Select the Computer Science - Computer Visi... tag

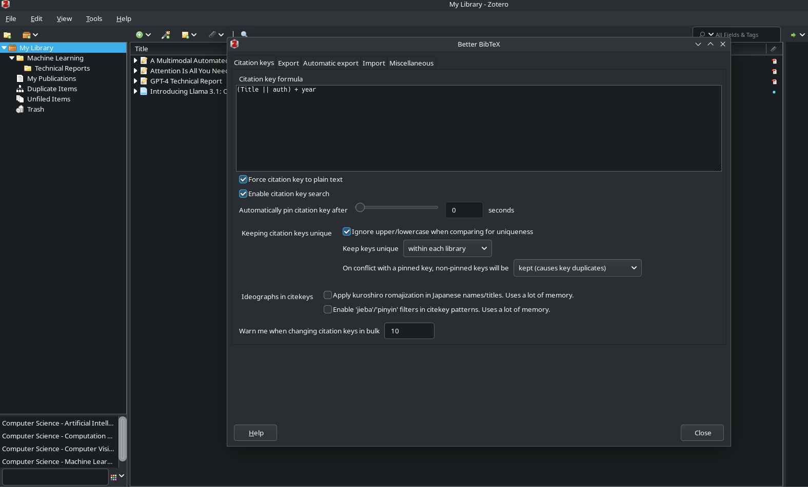coord(58,449)
